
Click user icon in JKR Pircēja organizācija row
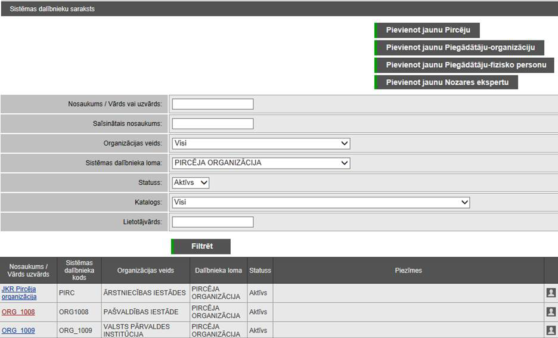click(x=551, y=293)
